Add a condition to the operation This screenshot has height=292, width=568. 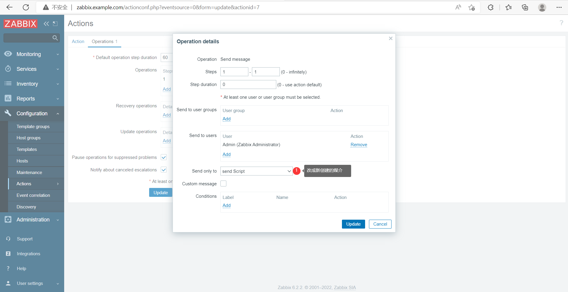(x=227, y=205)
